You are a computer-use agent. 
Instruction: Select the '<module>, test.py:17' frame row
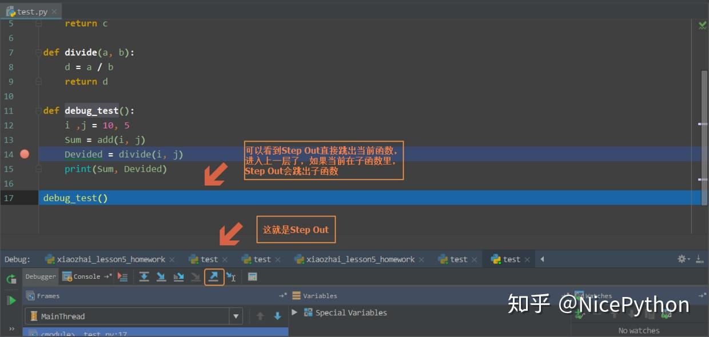pos(156,332)
